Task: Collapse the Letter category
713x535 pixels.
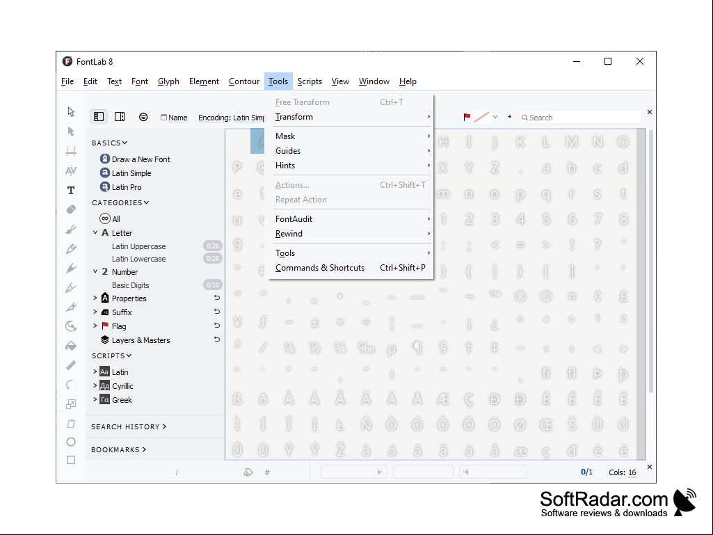Action: 95,232
